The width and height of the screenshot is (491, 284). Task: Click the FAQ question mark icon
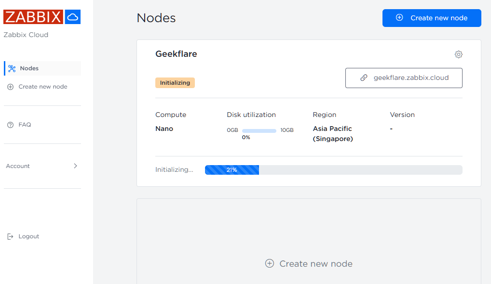(x=10, y=125)
